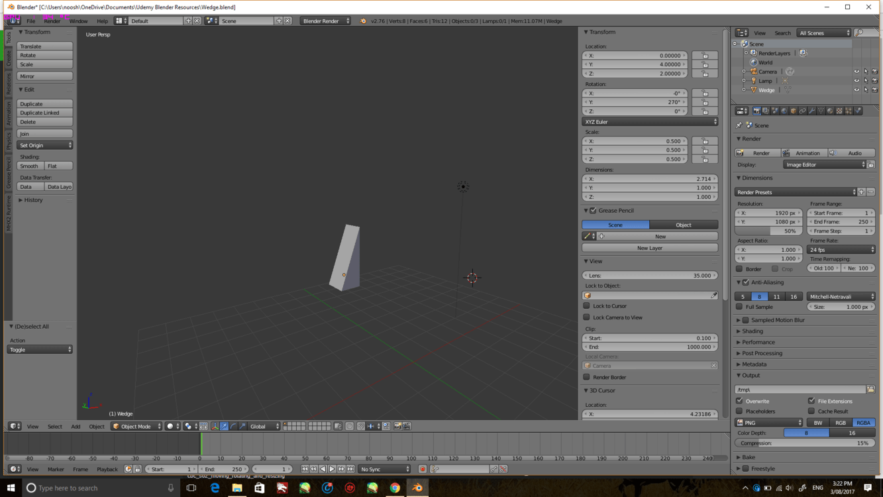This screenshot has width=883, height=497.
Task: Open the World properties tab icon
Action: click(x=784, y=111)
